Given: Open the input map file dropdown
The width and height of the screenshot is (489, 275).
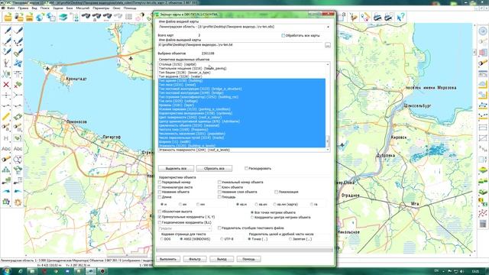Looking at the screenshot, I should click(x=328, y=27).
